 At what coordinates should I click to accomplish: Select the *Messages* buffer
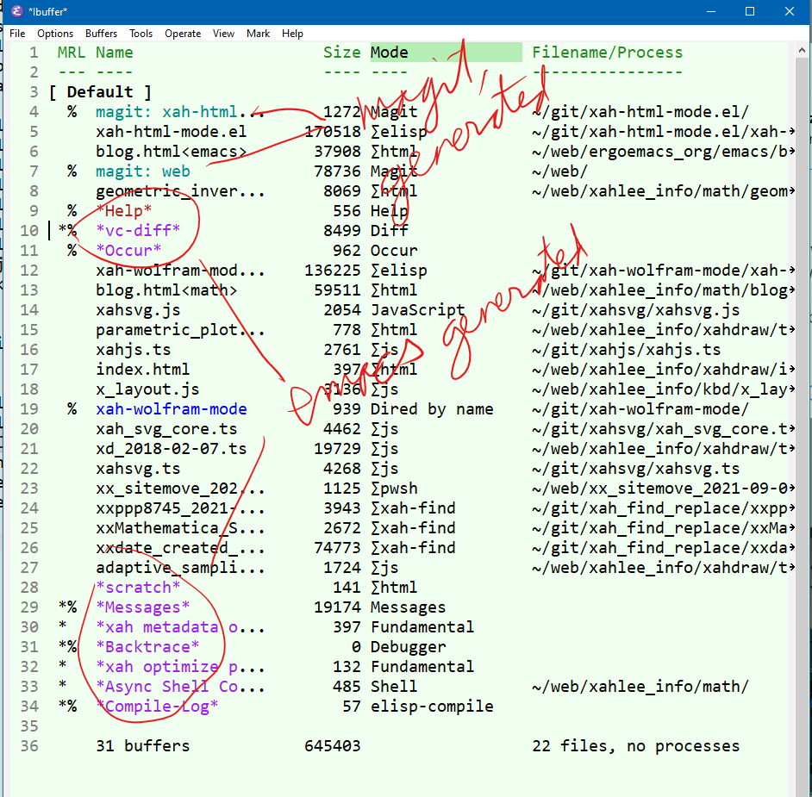[x=143, y=607]
